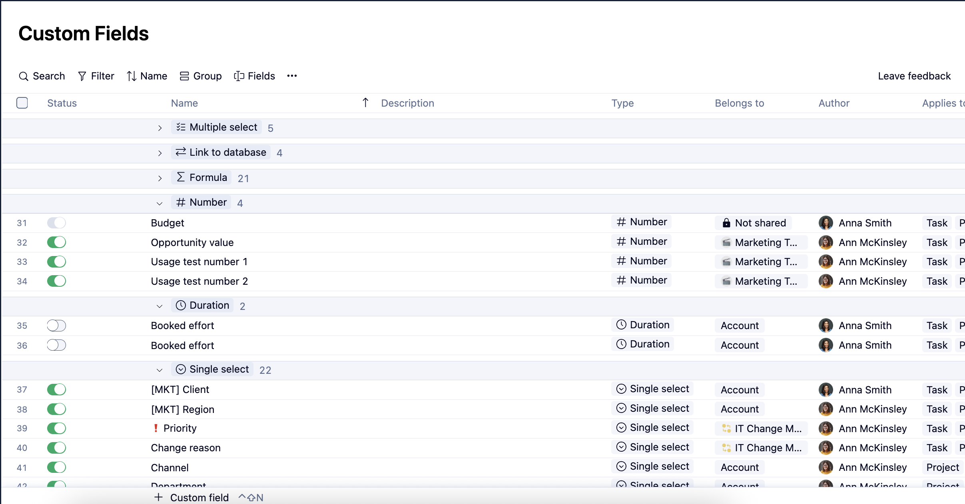Viewport: 965px width, 504px height.
Task: Collapse the Duration group chevron
Action: tap(160, 306)
